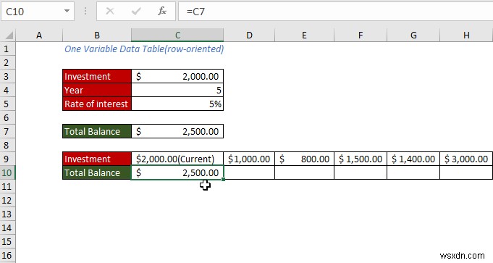
Task: Select row 10 header
Action: click(7, 173)
